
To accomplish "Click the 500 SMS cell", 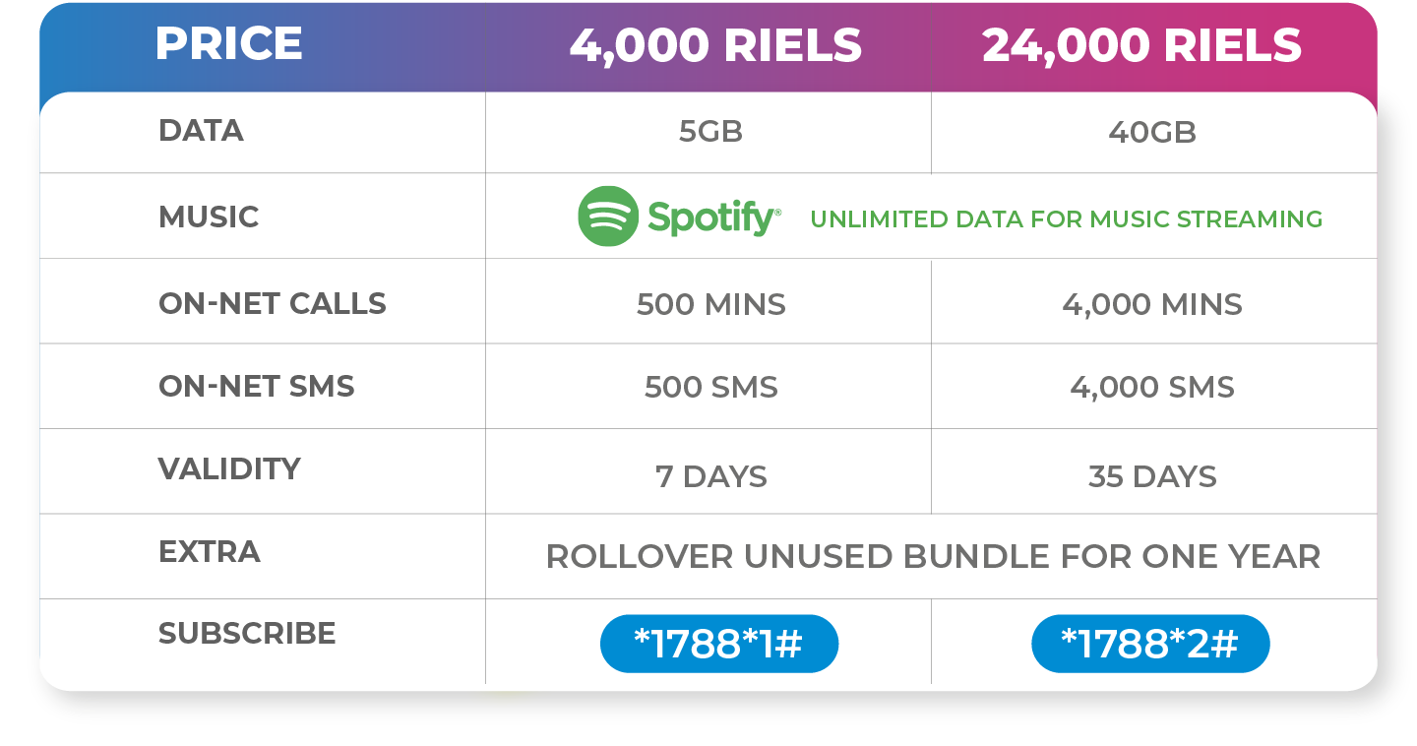I will coord(710,387).
